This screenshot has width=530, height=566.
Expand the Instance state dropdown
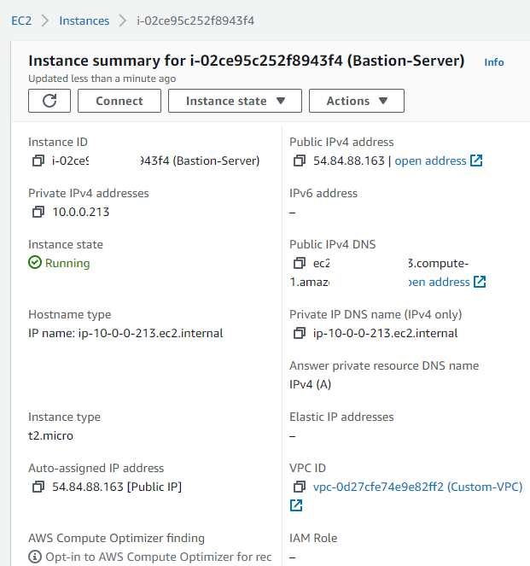[235, 101]
